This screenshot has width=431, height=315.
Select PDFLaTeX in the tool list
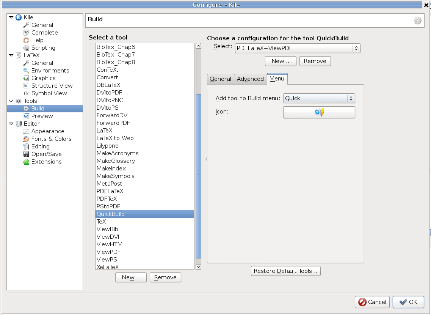[x=144, y=191]
